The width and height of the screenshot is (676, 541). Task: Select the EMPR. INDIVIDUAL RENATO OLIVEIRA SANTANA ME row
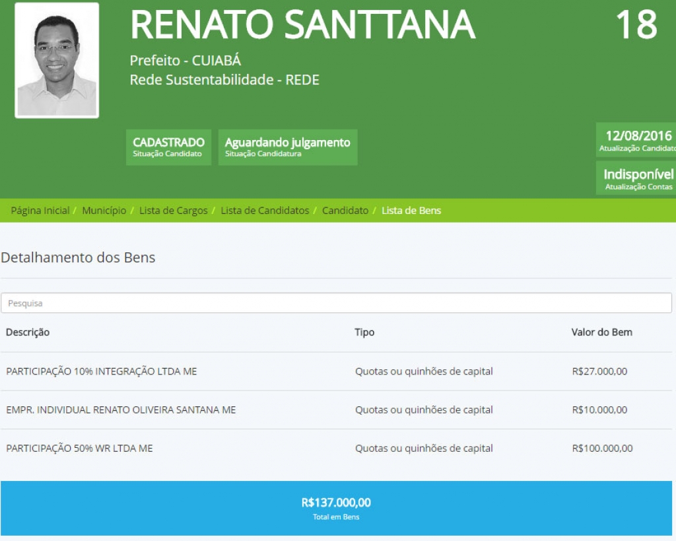click(x=336, y=410)
